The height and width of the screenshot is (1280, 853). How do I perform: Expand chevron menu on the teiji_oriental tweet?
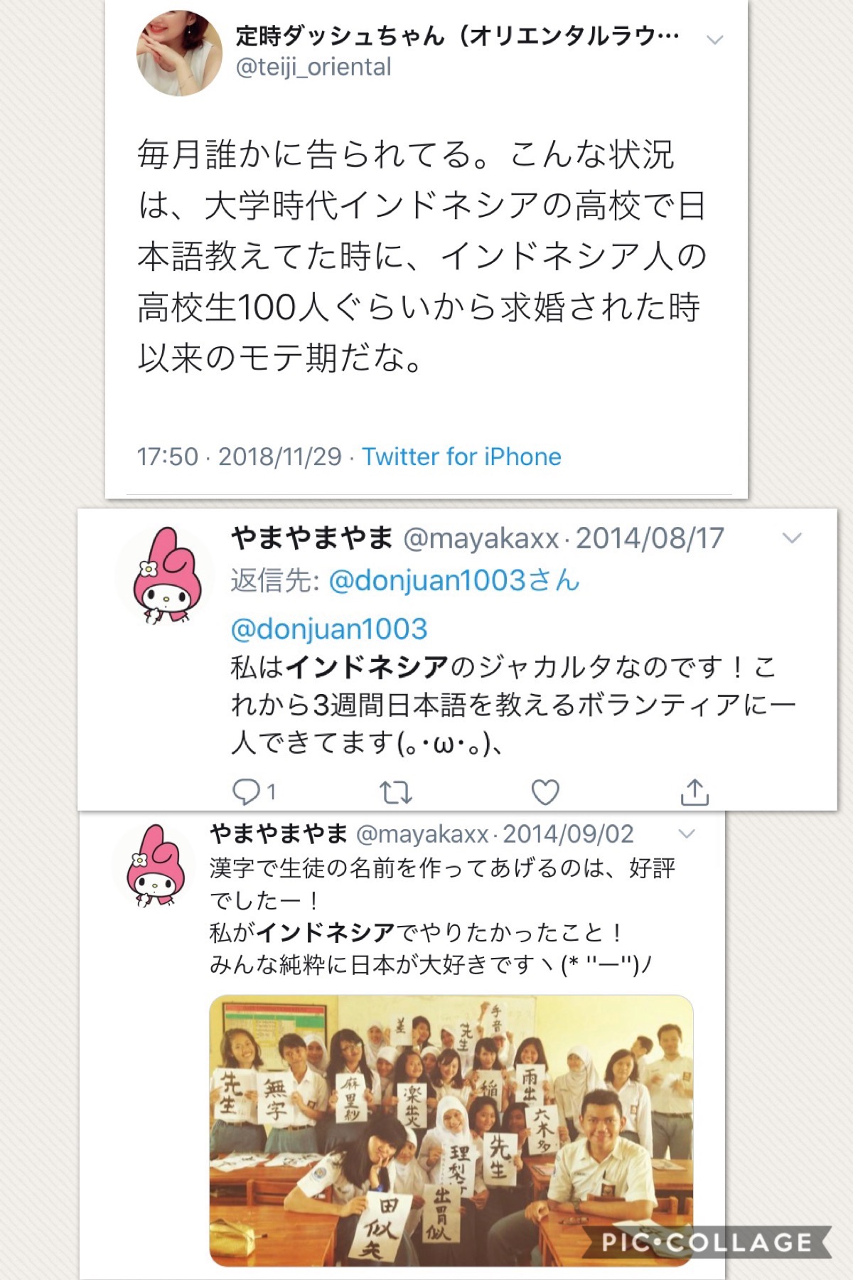click(714, 40)
